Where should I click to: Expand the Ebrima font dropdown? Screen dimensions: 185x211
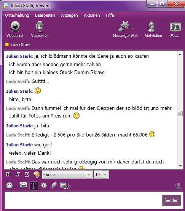[x=89, y=175]
